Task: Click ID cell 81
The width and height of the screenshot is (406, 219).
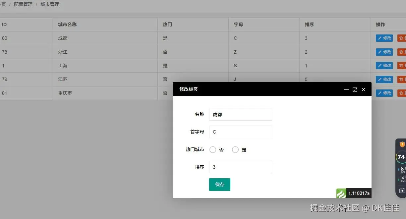Action: (26, 93)
